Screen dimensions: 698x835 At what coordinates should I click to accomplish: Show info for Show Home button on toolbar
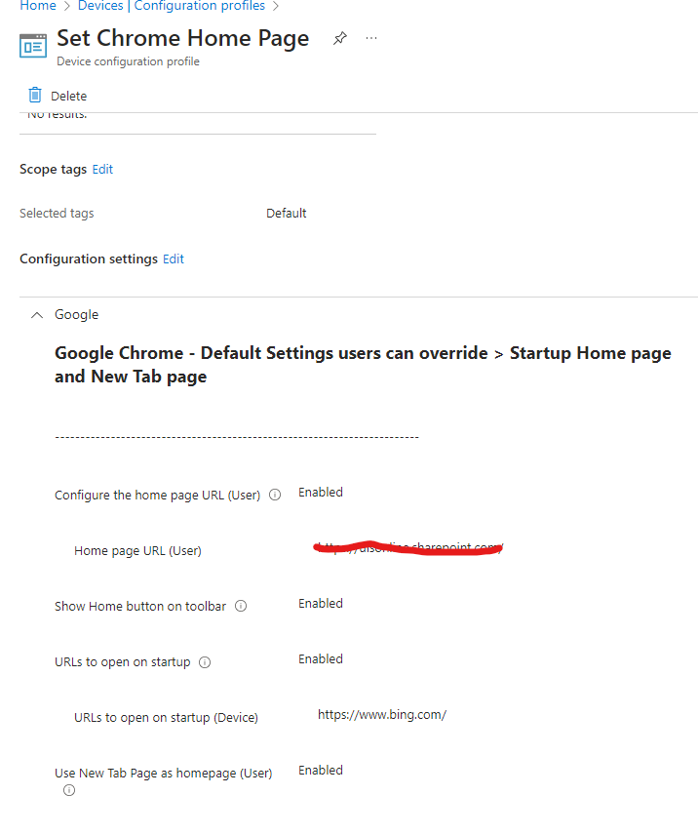(x=241, y=606)
